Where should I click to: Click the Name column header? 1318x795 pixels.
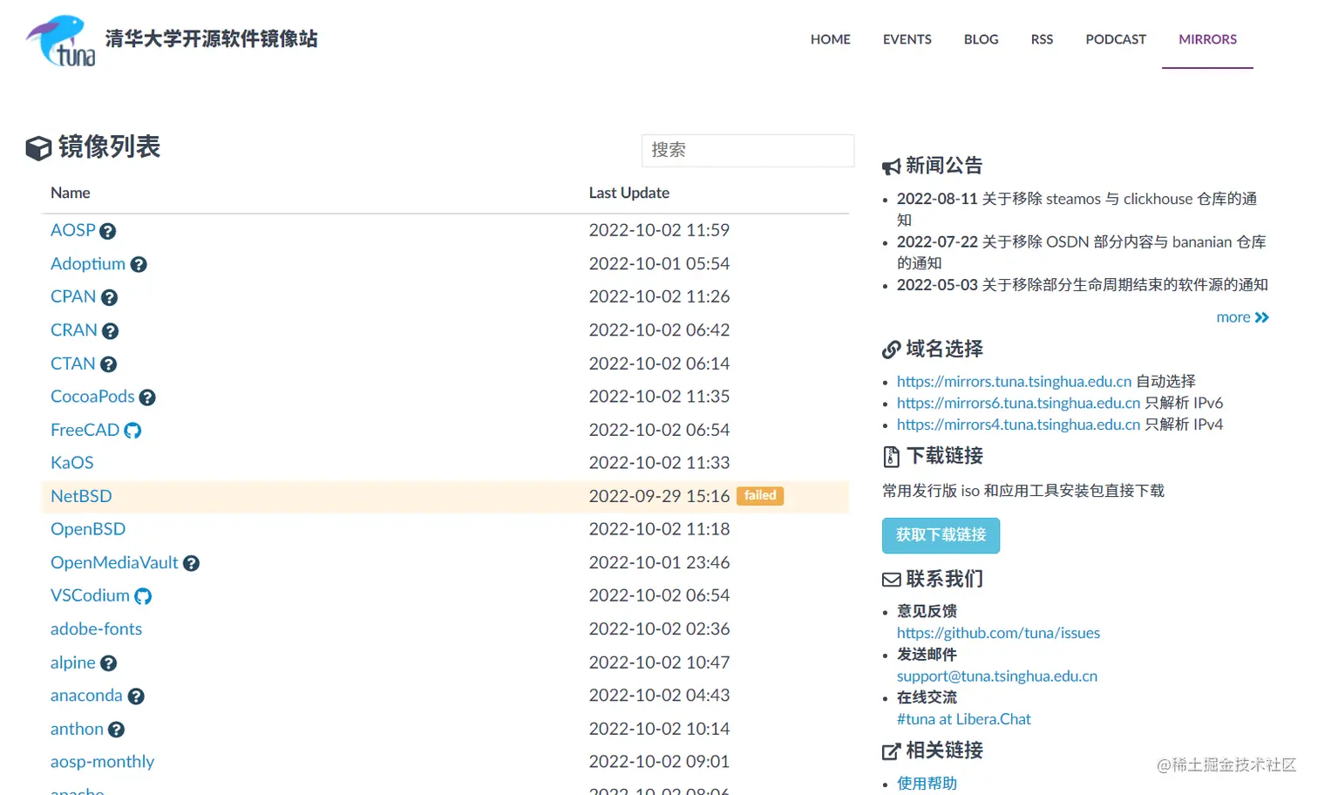pyautogui.click(x=70, y=193)
